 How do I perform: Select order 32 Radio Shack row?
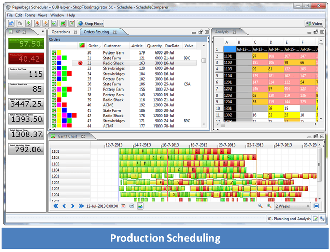(134, 63)
